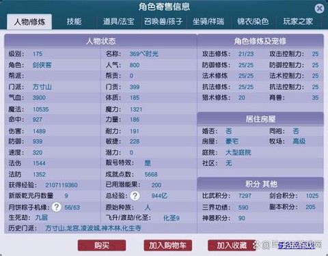Screen dimensions: 328x256
Task: Click the 速度 value 320
Action: pos(38,153)
